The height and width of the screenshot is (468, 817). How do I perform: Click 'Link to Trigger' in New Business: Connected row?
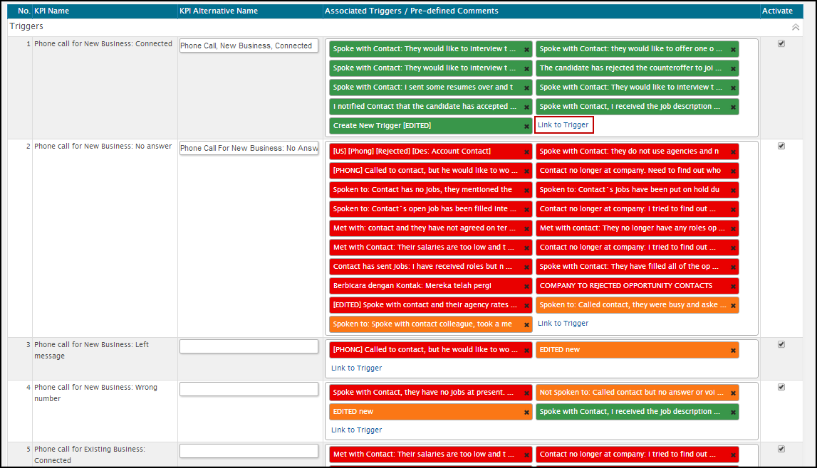pos(563,124)
